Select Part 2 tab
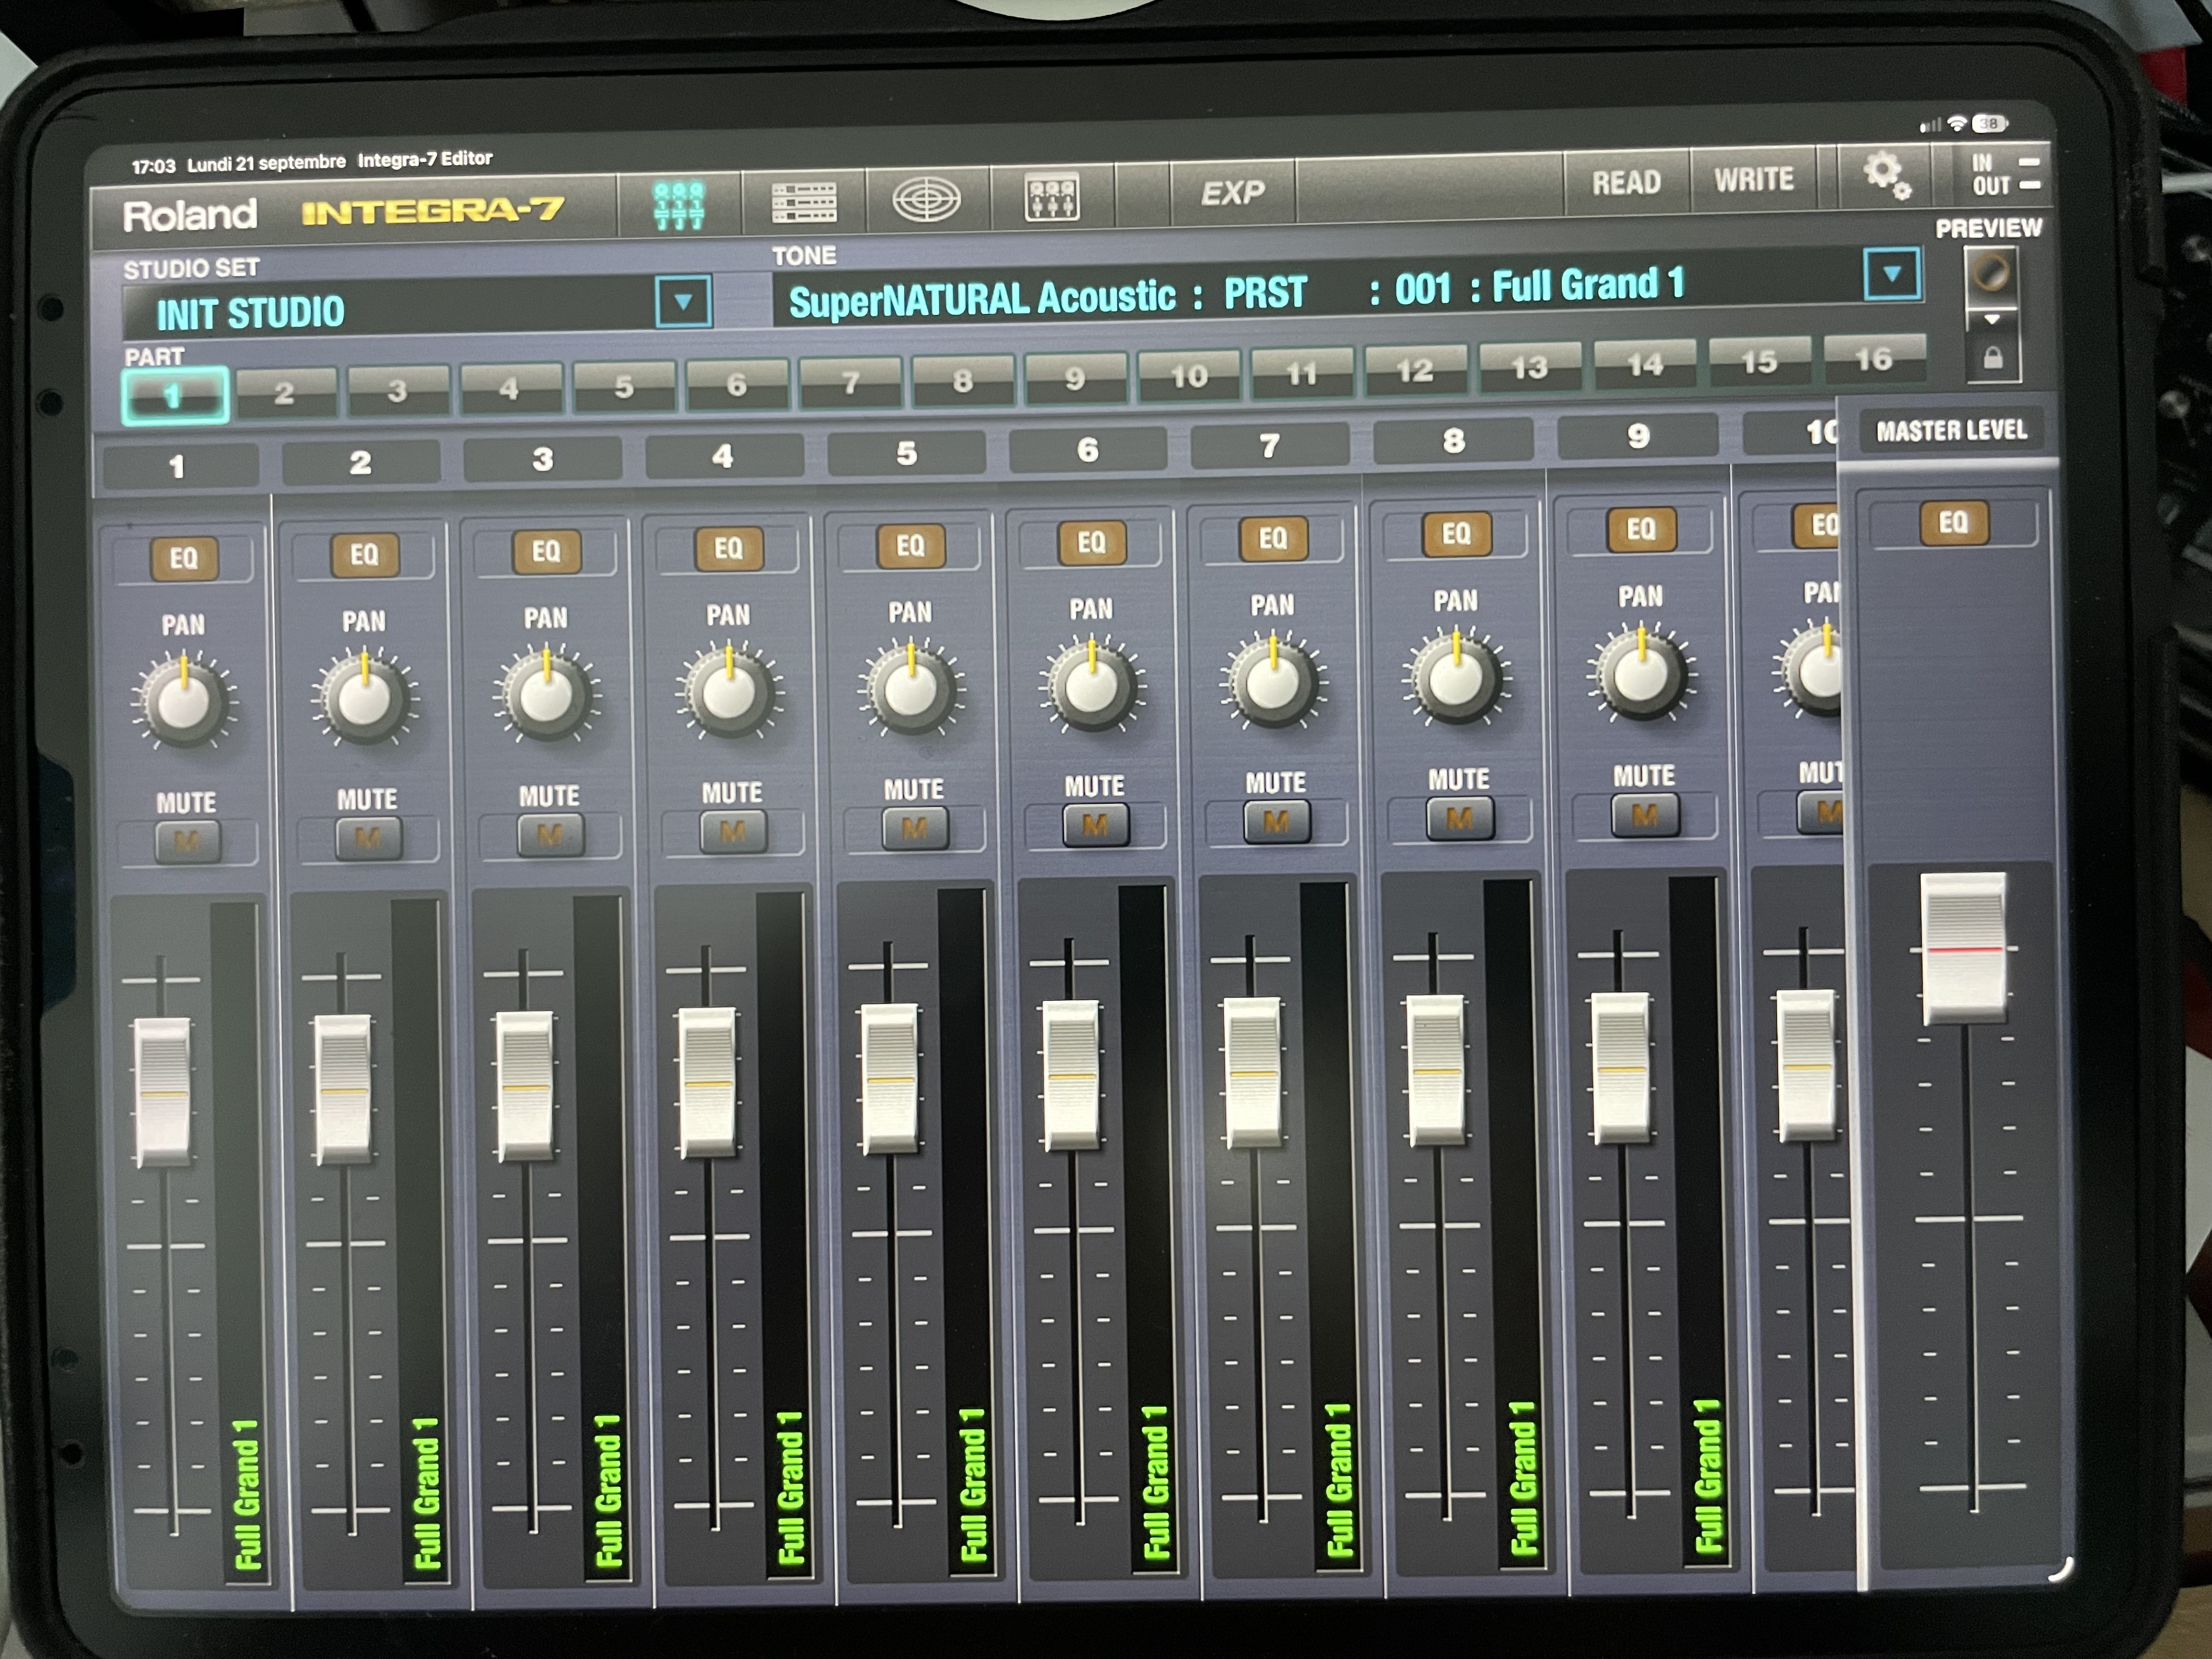This screenshot has height=1659, width=2212. click(285, 393)
